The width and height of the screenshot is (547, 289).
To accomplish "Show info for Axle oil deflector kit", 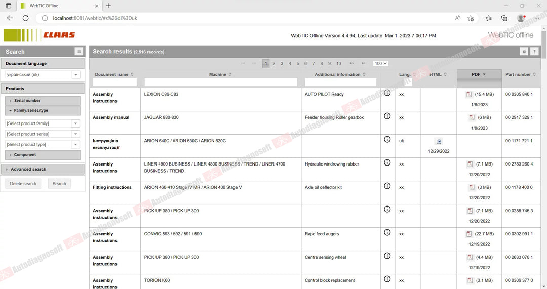I will point(387,186).
